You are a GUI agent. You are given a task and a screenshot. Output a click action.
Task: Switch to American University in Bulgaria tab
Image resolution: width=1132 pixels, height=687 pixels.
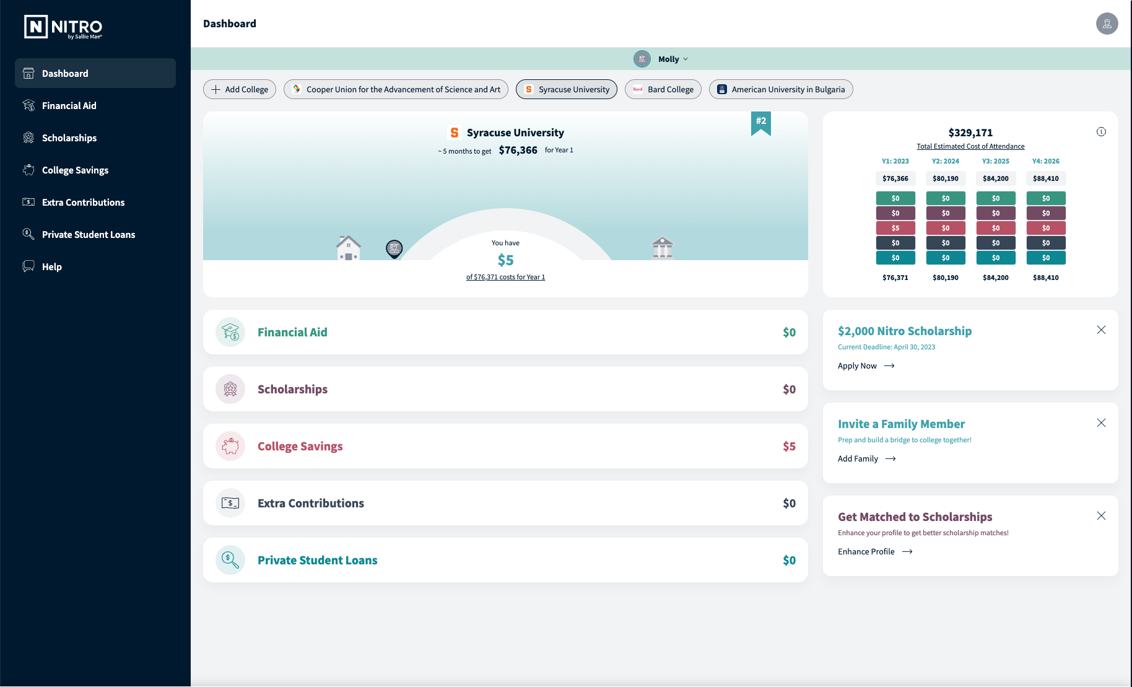(781, 89)
